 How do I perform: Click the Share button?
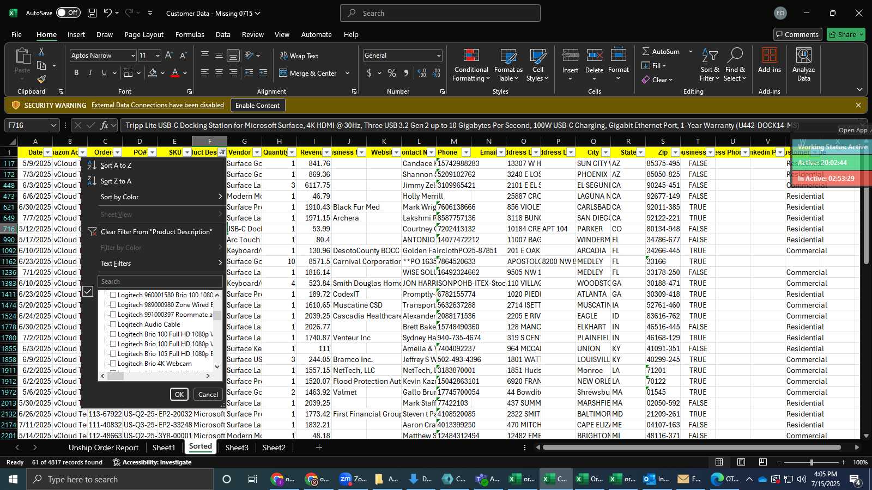[x=846, y=34]
